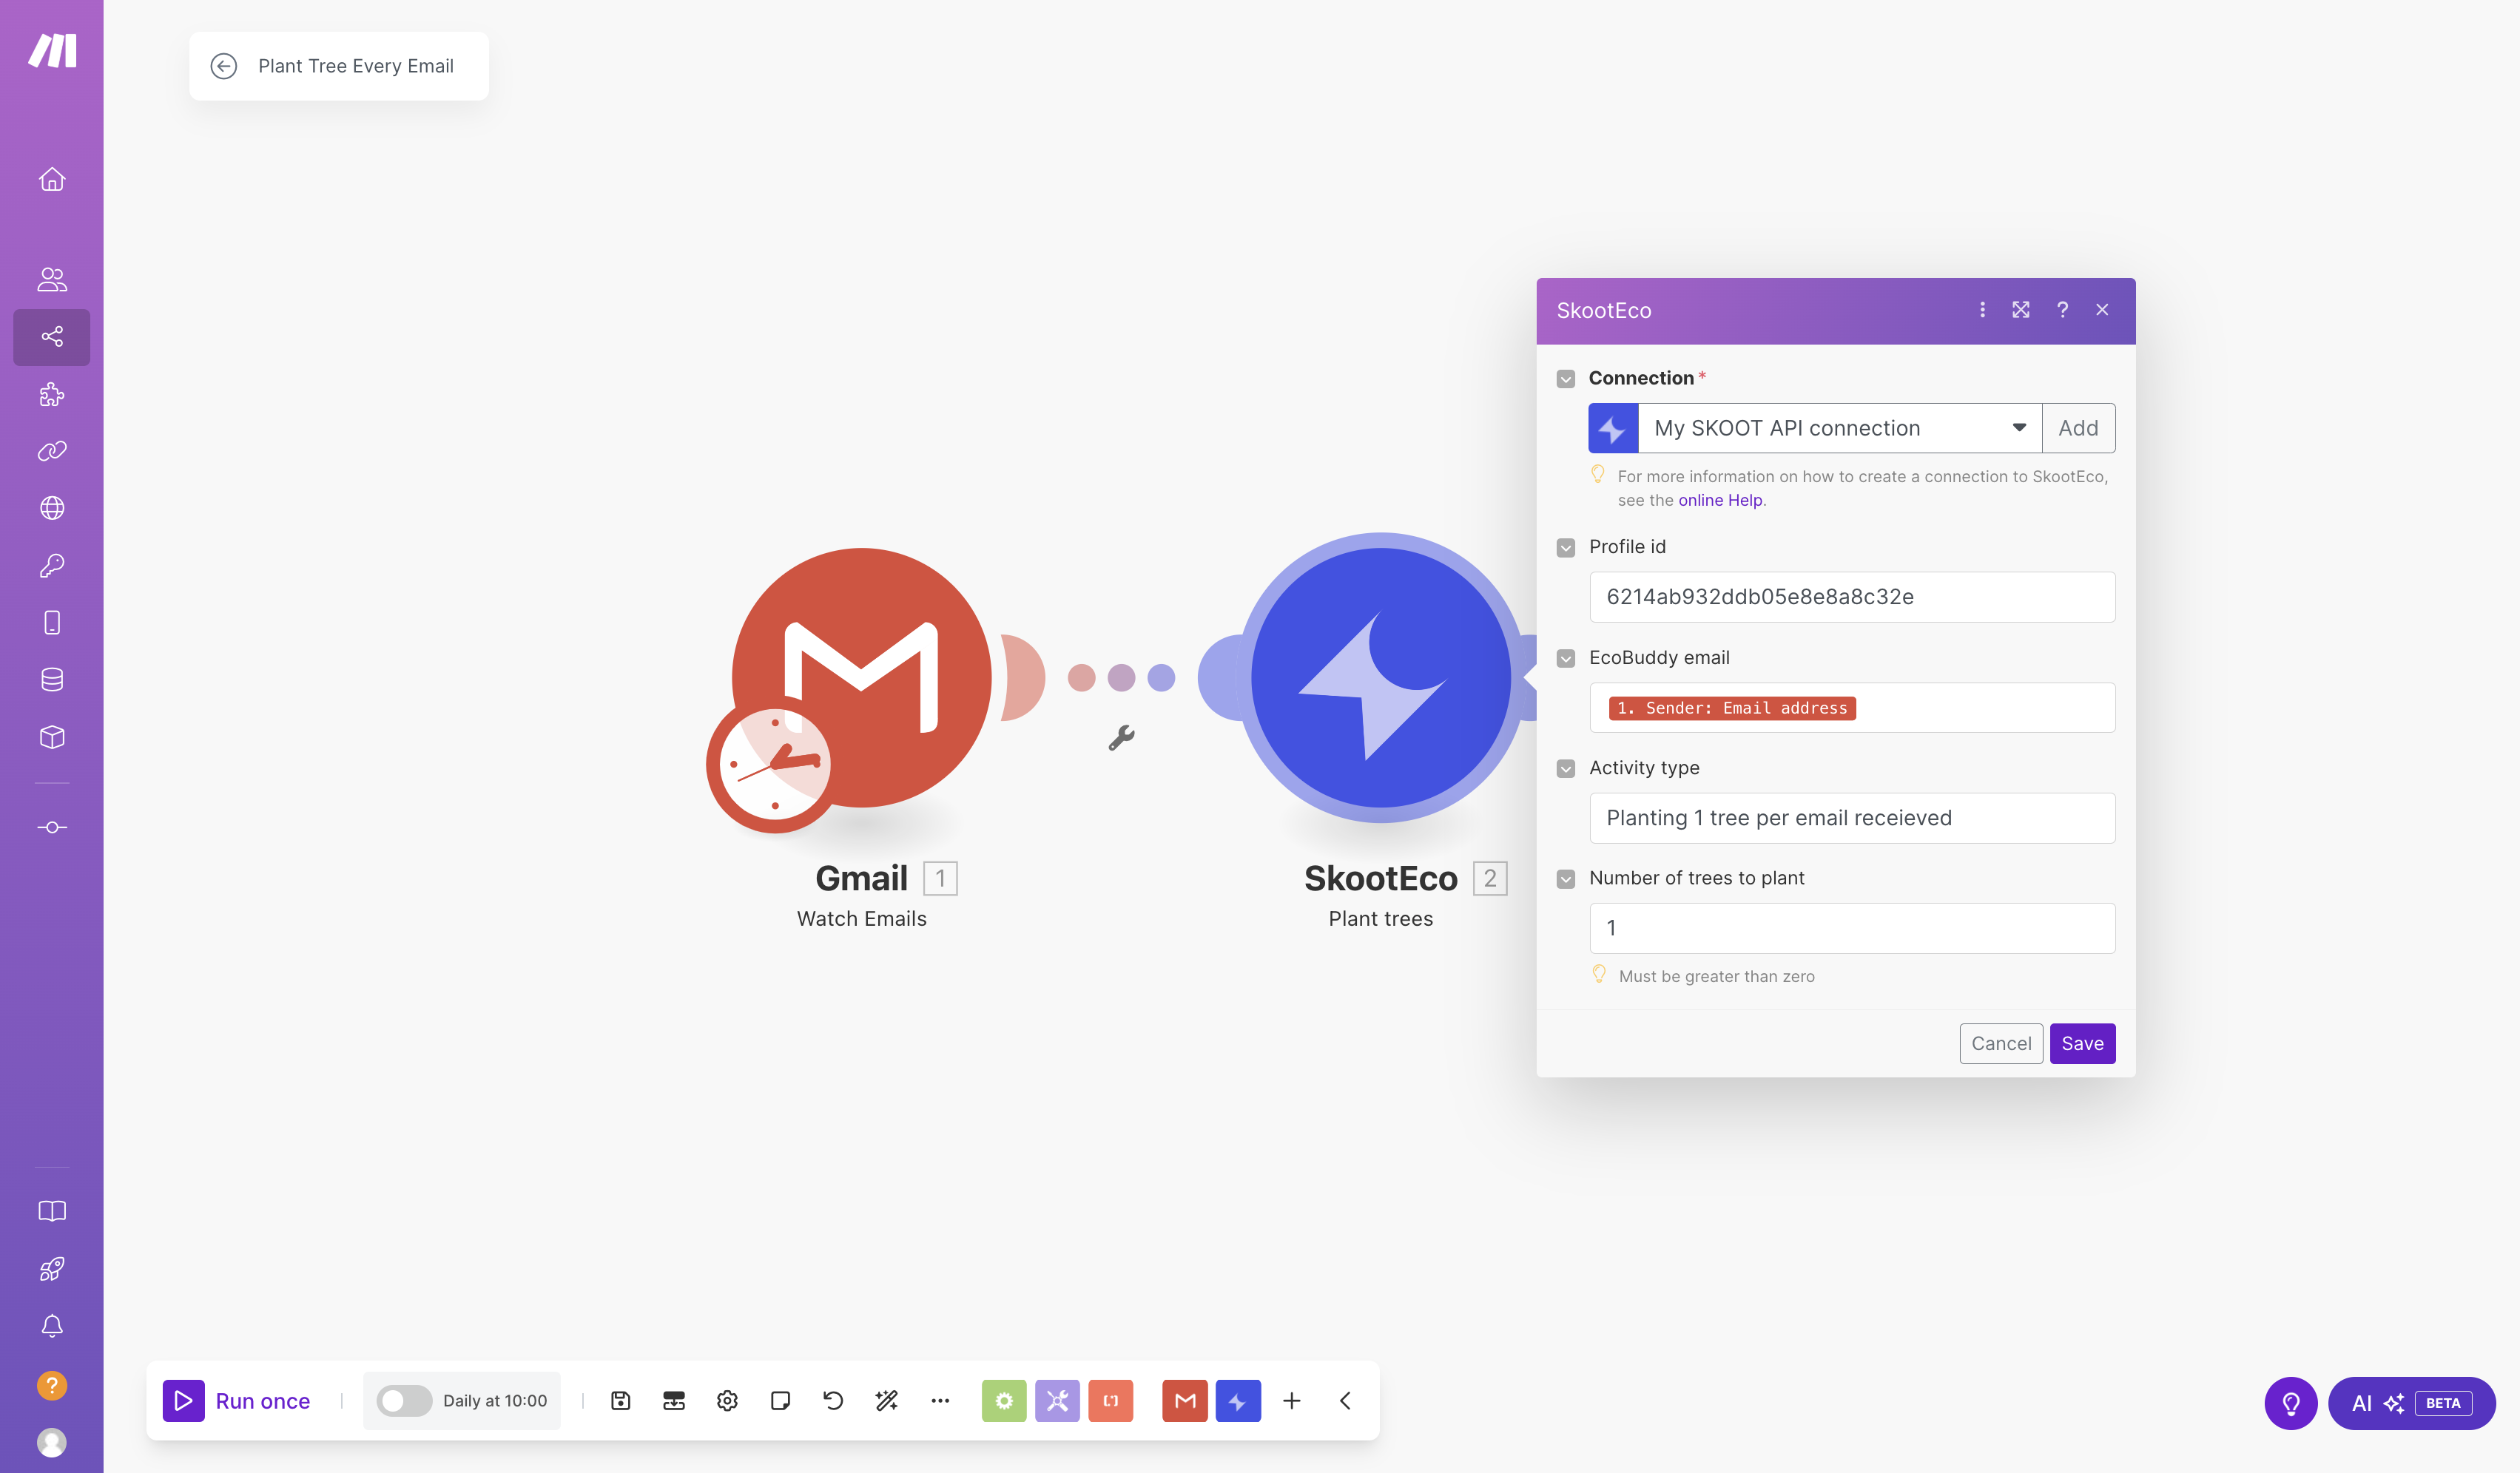Click into the Profile id field
This screenshot has height=1473, width=2520.
pos(1852,597)
